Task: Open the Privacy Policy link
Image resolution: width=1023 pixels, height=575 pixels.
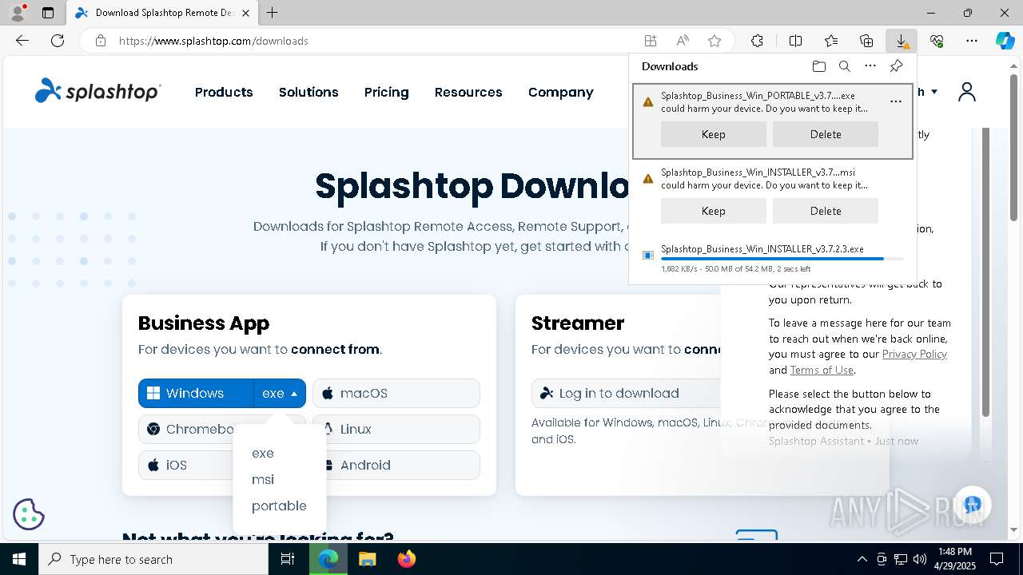Action: point(914,354)
